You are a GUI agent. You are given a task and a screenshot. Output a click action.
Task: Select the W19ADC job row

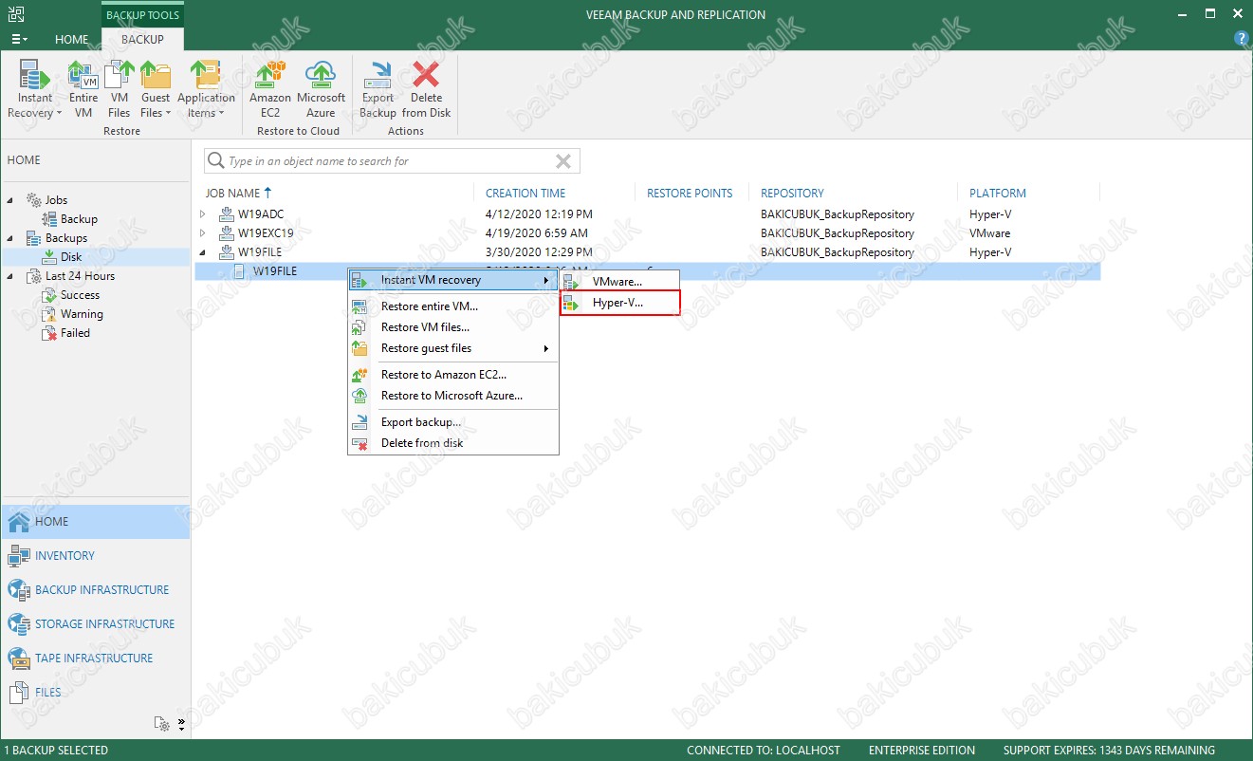647,214
